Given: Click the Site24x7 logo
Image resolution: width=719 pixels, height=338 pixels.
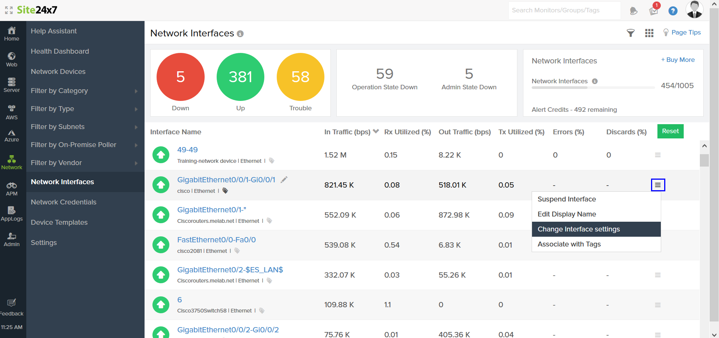Looking at the screenshot, I should pos(37,10).
